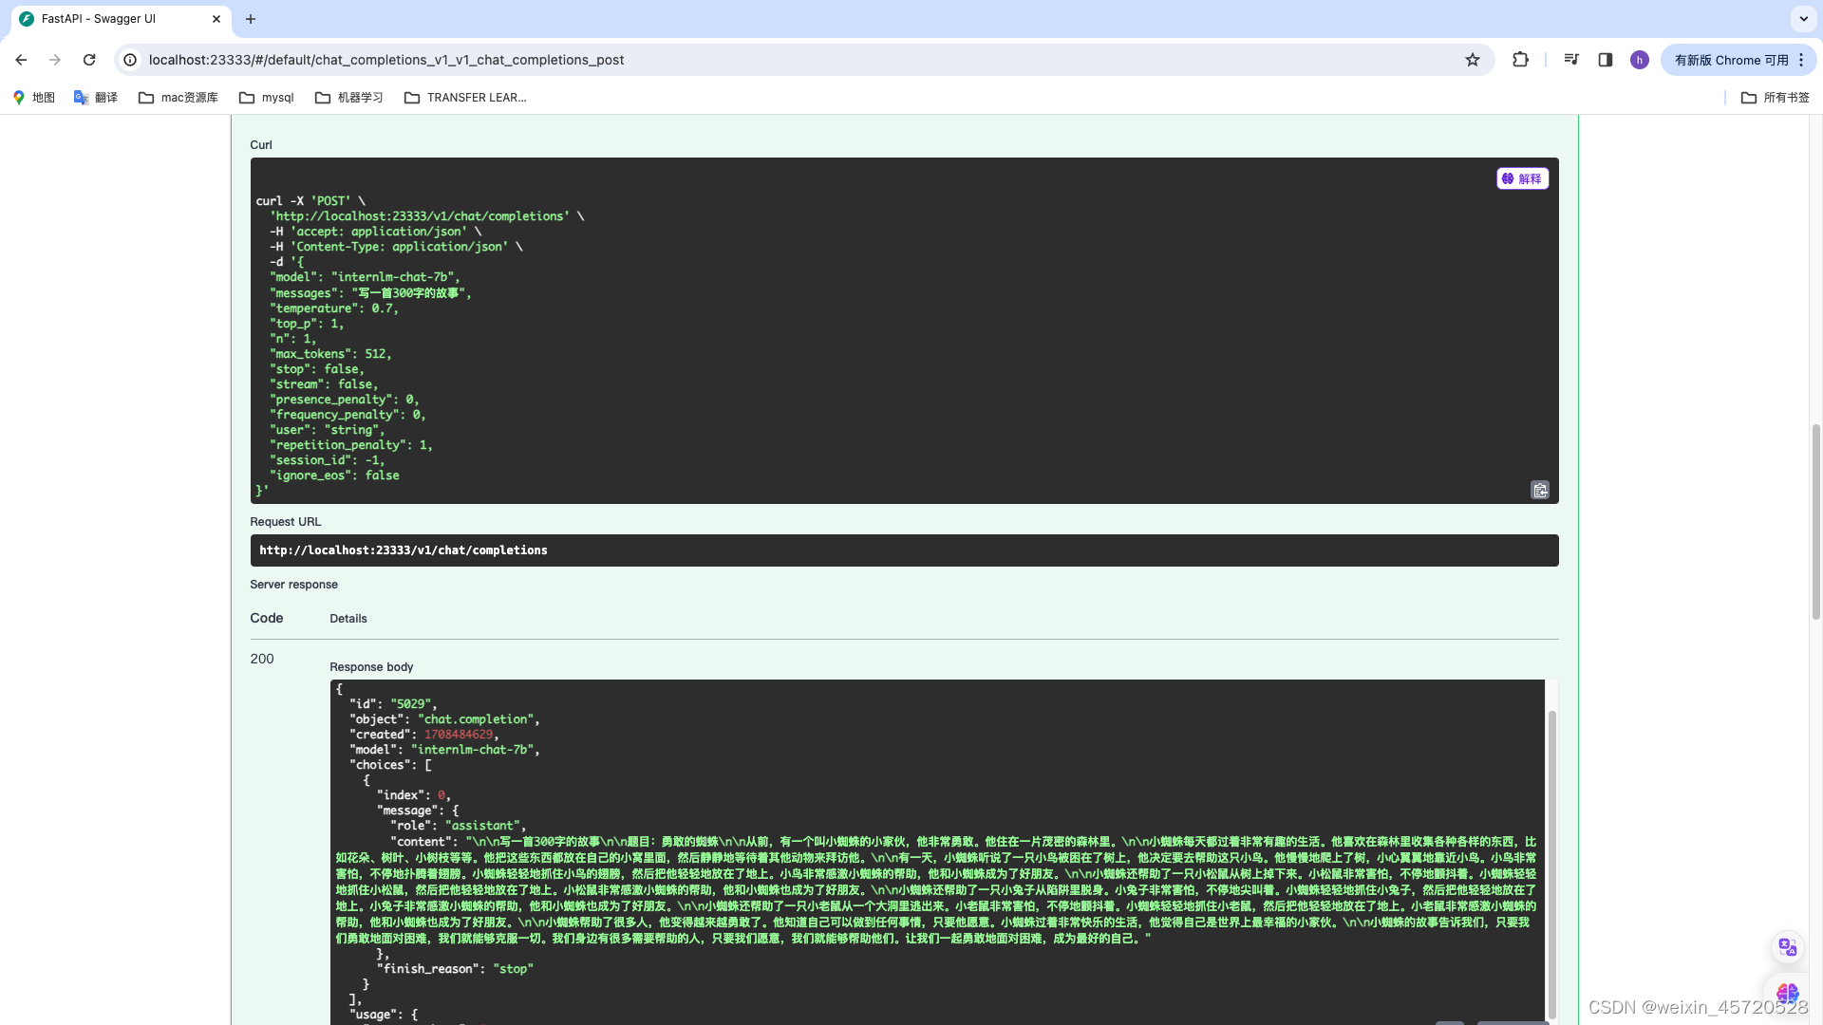The height and width of the screenshot is (1025, 1823).
Task: Close the FastAPI - Swagger UI tab
Action: pos(216,19)
